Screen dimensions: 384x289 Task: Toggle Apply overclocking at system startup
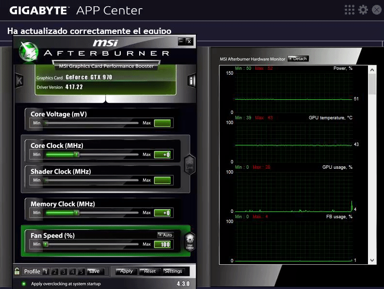(24, 284)
